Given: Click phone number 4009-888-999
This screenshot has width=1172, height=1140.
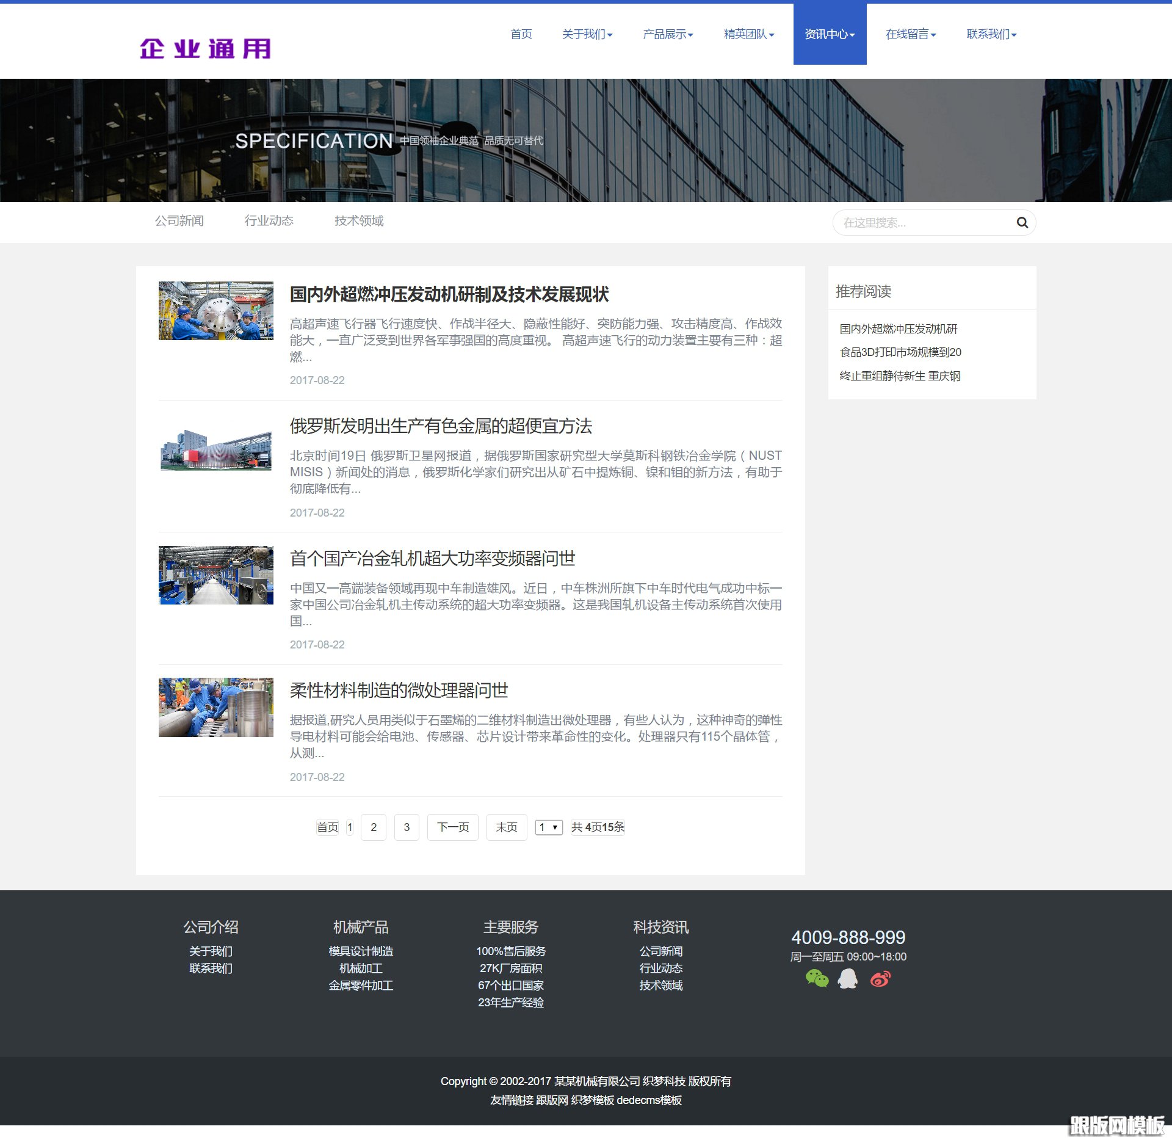Looking at the screenshot, I should 848,937.
